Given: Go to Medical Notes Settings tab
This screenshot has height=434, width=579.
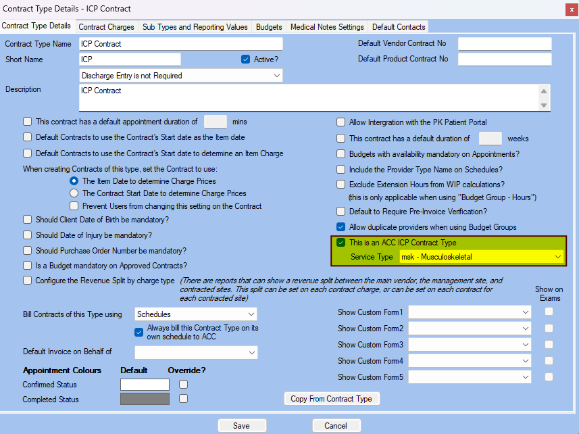Looking at the screenshot, I should point(327,27).
